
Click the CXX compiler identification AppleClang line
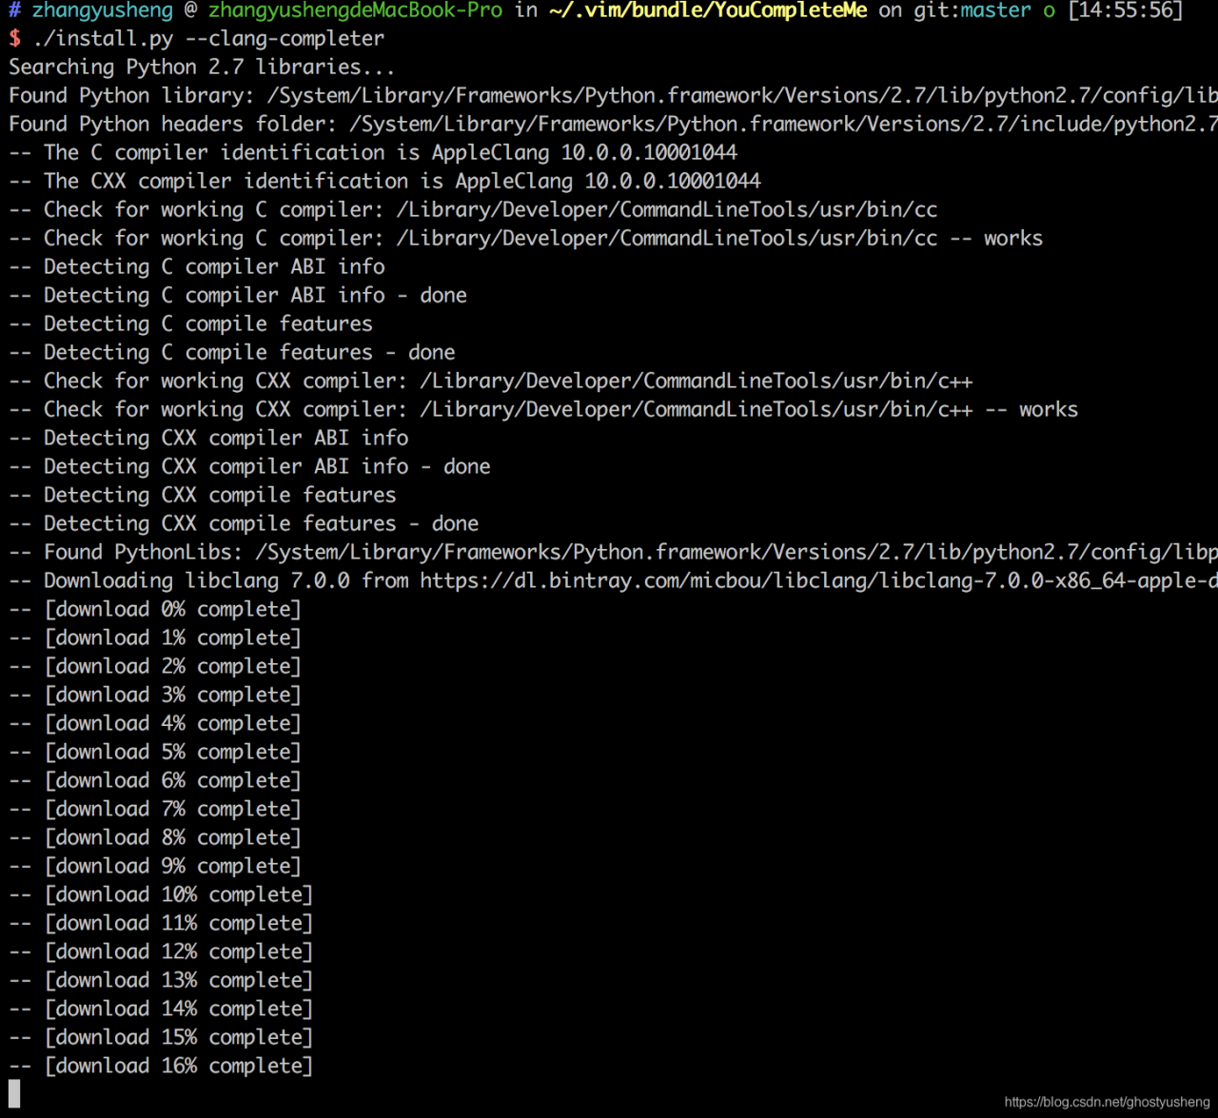tap(384, 181)
